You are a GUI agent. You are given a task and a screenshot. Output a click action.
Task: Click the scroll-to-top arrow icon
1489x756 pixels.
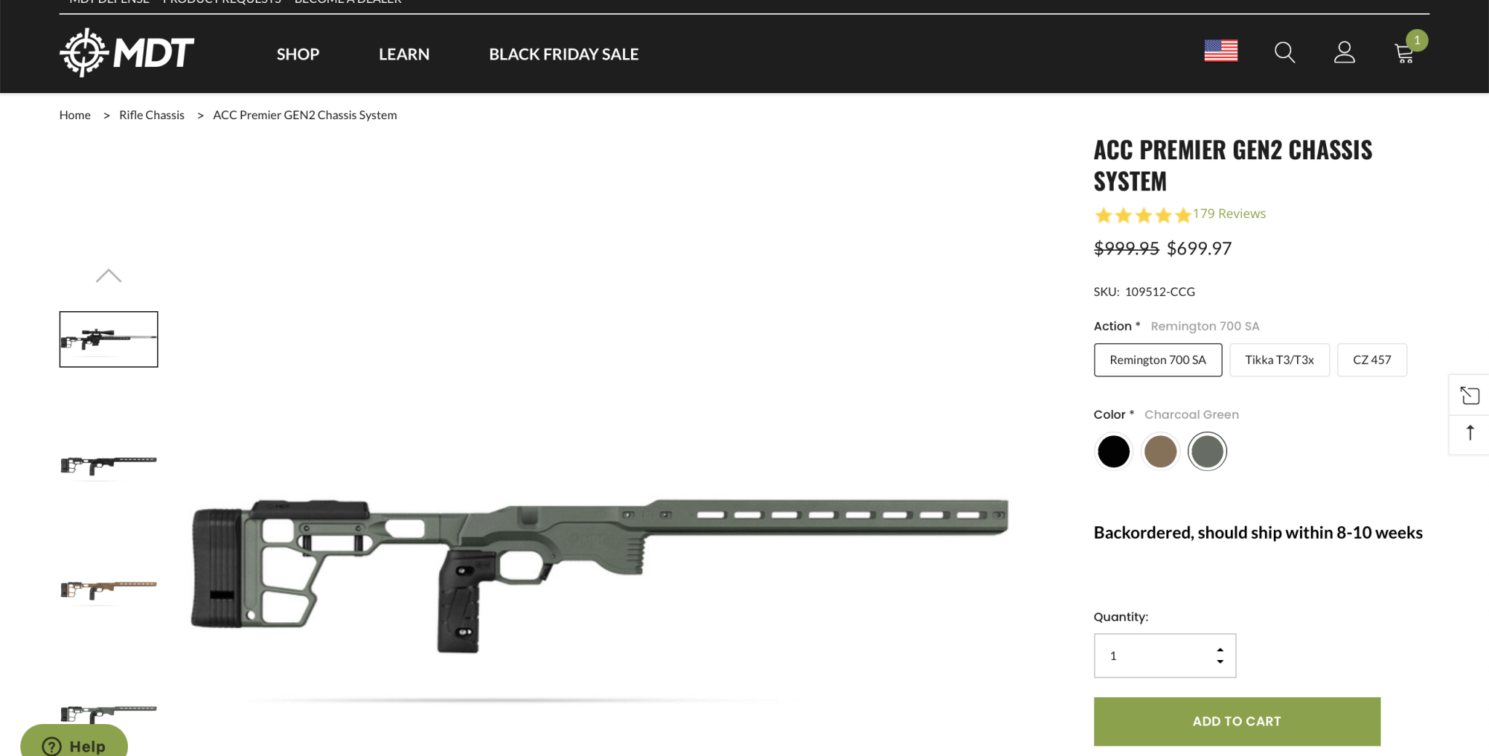coord(1469,433)
